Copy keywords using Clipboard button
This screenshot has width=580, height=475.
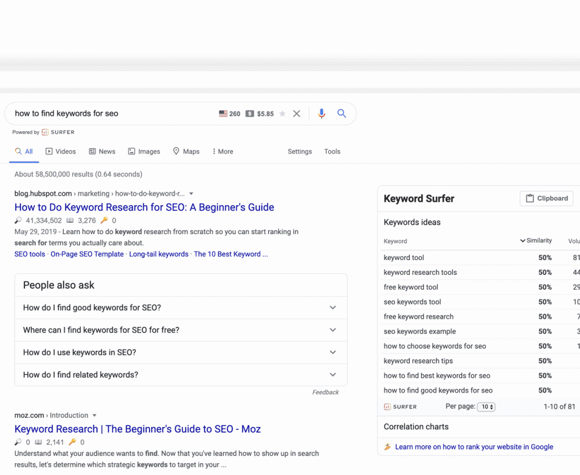(x=546, y=198)
